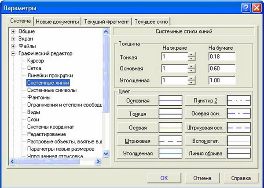Viewport: 264px width, 188px height.
Task: Click the Основная paper thickness field
Action: click(x=221, y=69)
